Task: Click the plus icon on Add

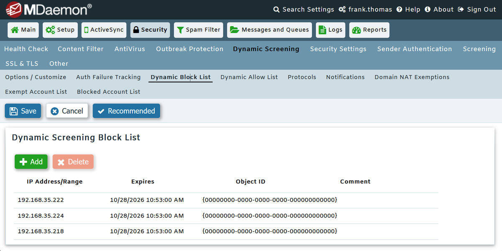Action: click(x=23, y=162)
